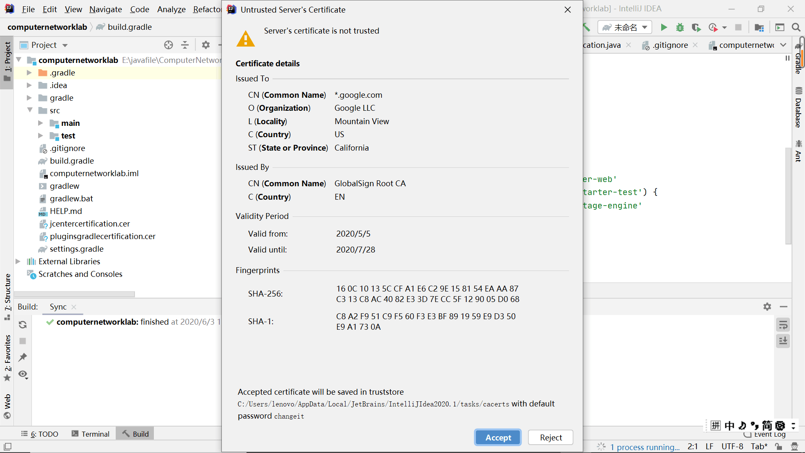This screenshot has width=805, height=453.
Task: Collapse the src folder
Action: 30,110
